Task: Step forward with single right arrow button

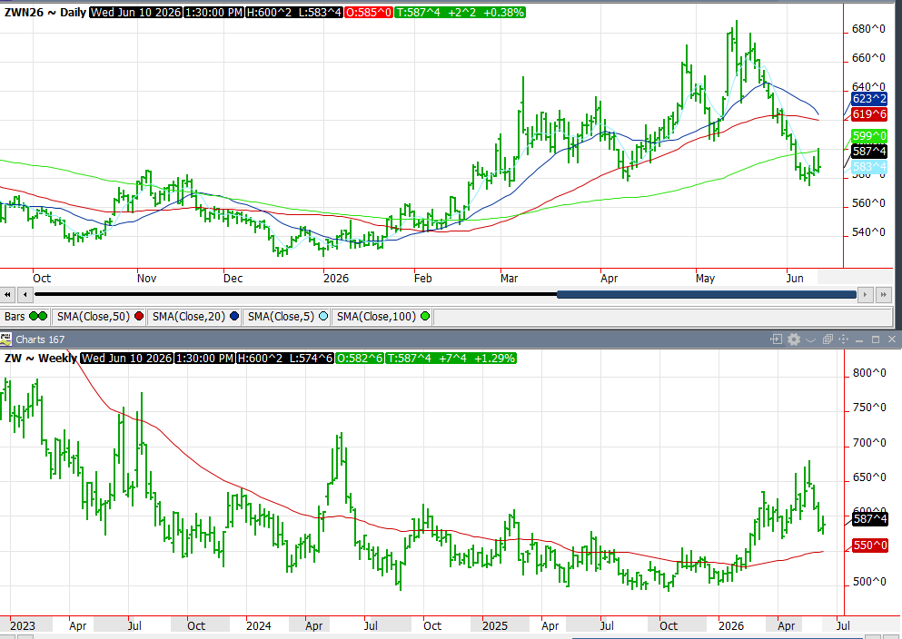Action: coord(865,295)
